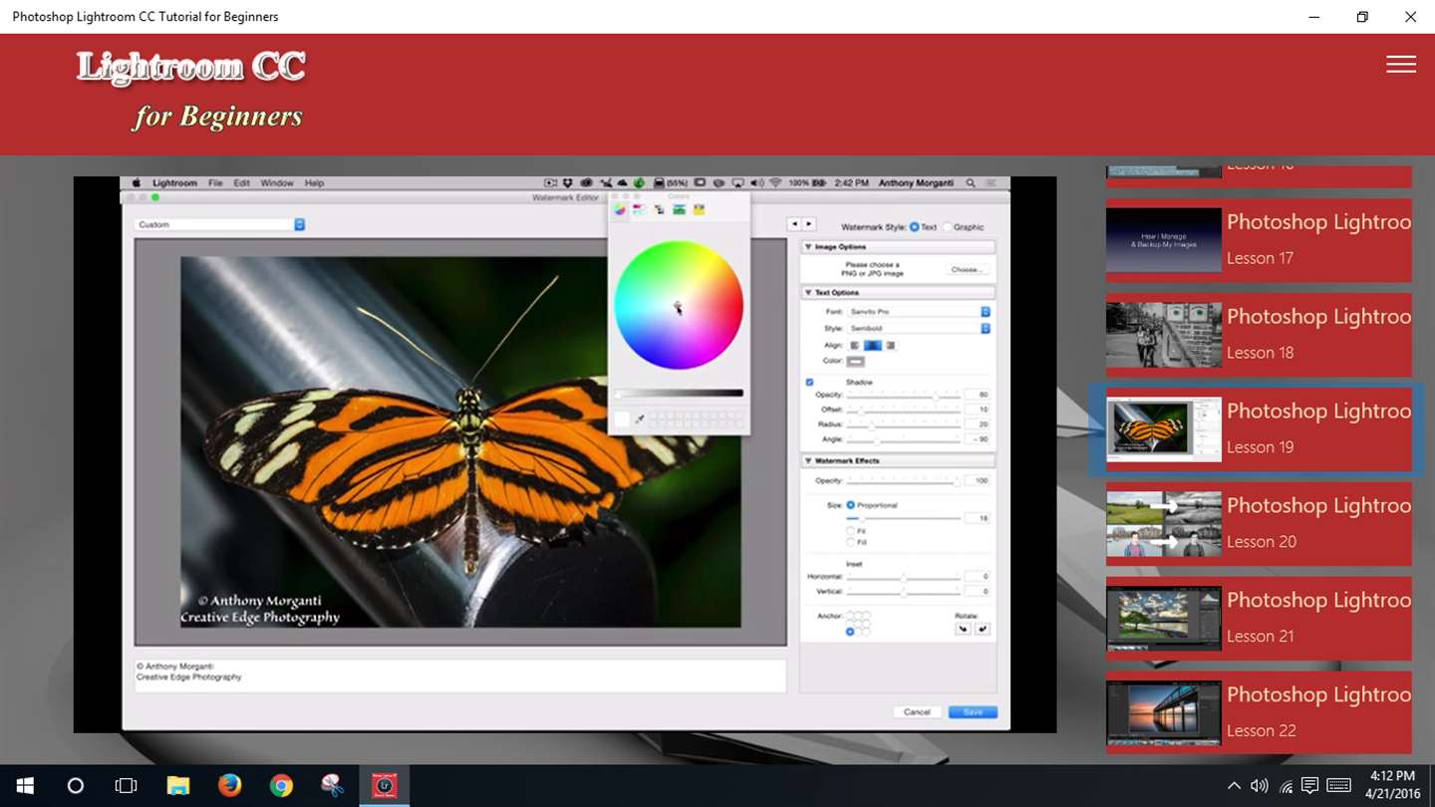Click the Windows Start button
This screenshot has height=807, width=1435.
(x=25, y=786)
